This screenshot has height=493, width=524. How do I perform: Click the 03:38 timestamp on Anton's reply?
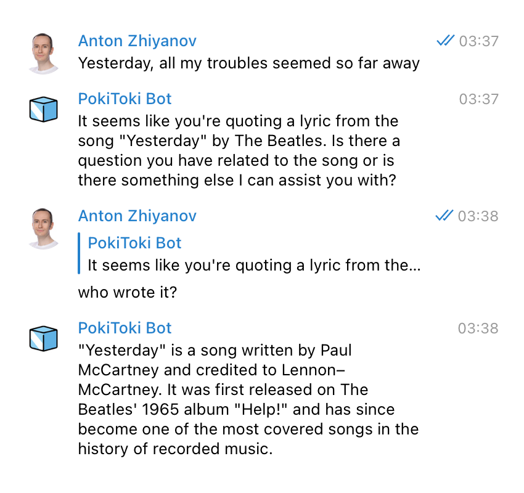pos(478,216)
